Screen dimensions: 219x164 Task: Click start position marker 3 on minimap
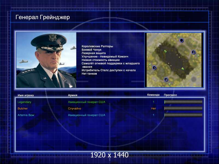pos(166,80)
